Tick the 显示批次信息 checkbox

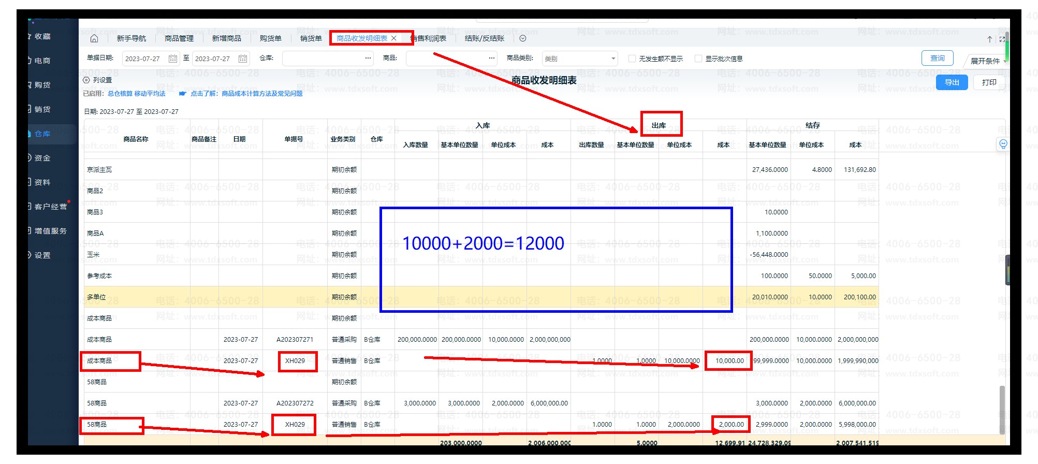coord(698,59)
